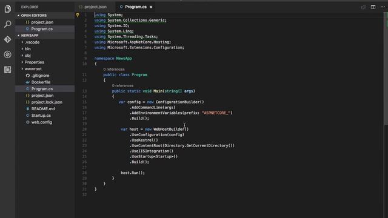Image resolution: width=388 pixels, height=218 pixels.
Task: Click "using Microsoft.AspNetCore.Hosting;" line
Action: [x=133, y=42]
